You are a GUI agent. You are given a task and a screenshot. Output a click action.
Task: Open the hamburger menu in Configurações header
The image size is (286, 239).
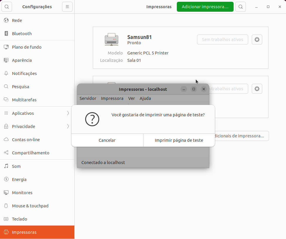pyautogui.click(x=67, y=7)
